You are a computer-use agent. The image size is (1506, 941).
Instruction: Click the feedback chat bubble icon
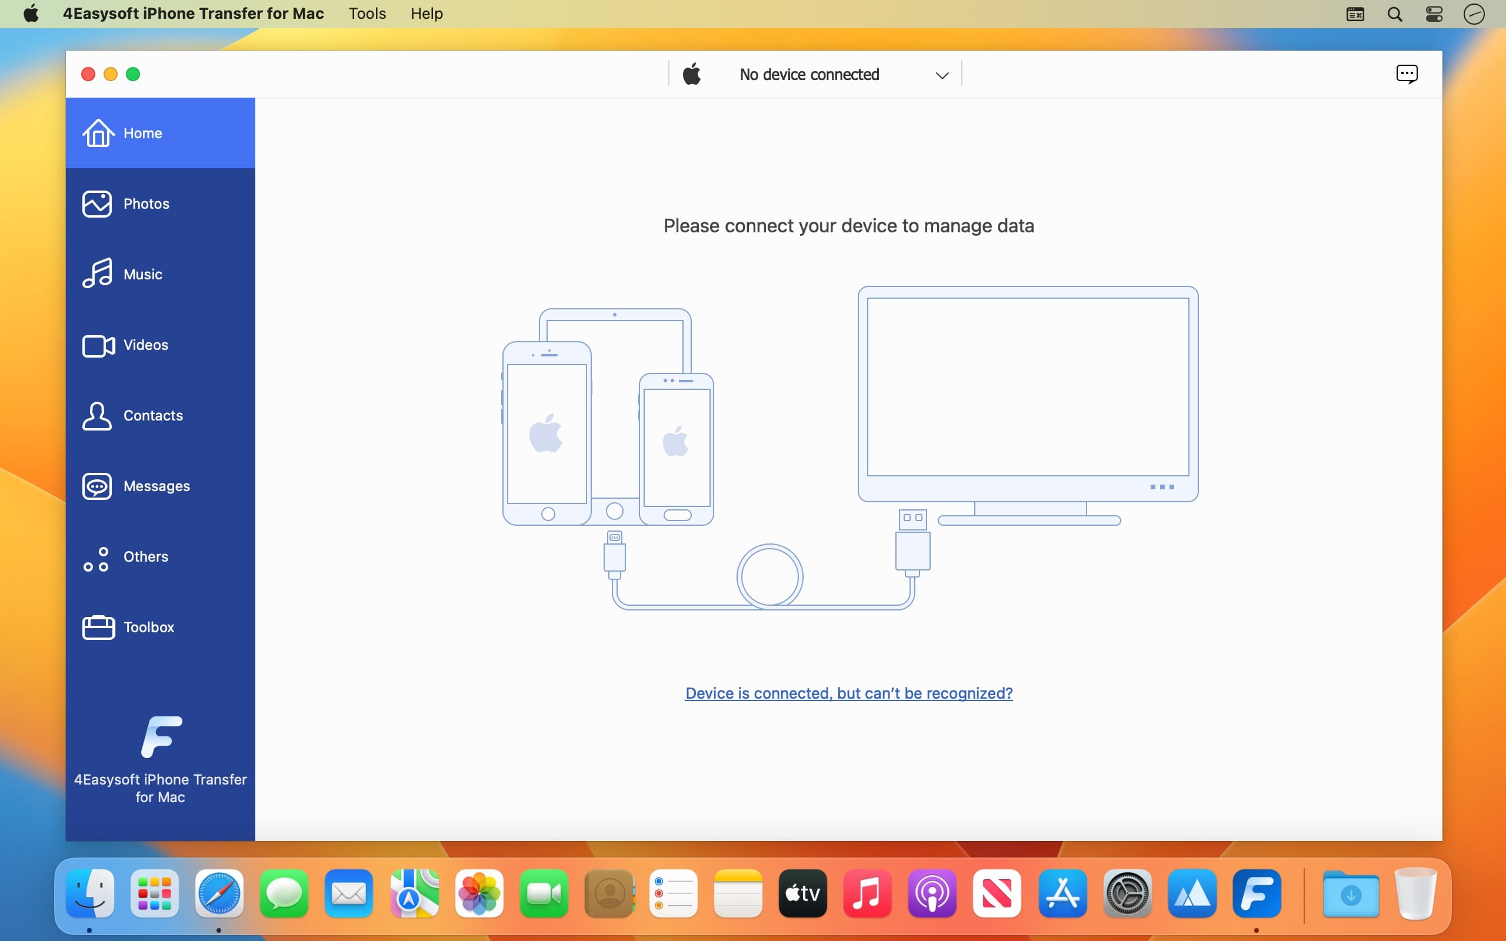[x=1407, y=74]
